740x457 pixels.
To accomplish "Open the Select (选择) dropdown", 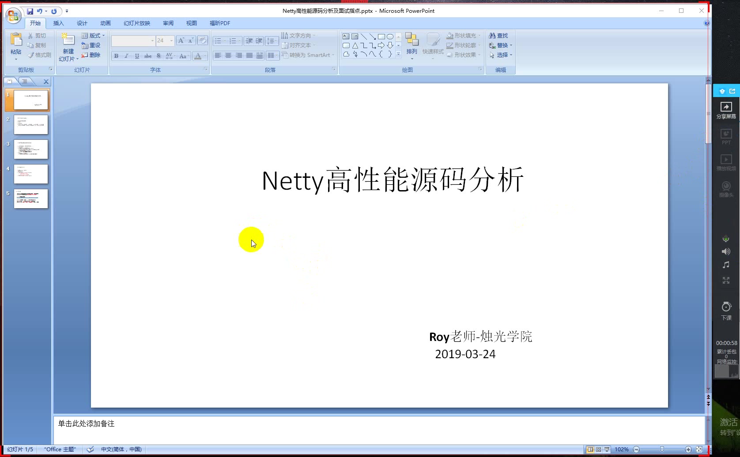I will (501, 55).
